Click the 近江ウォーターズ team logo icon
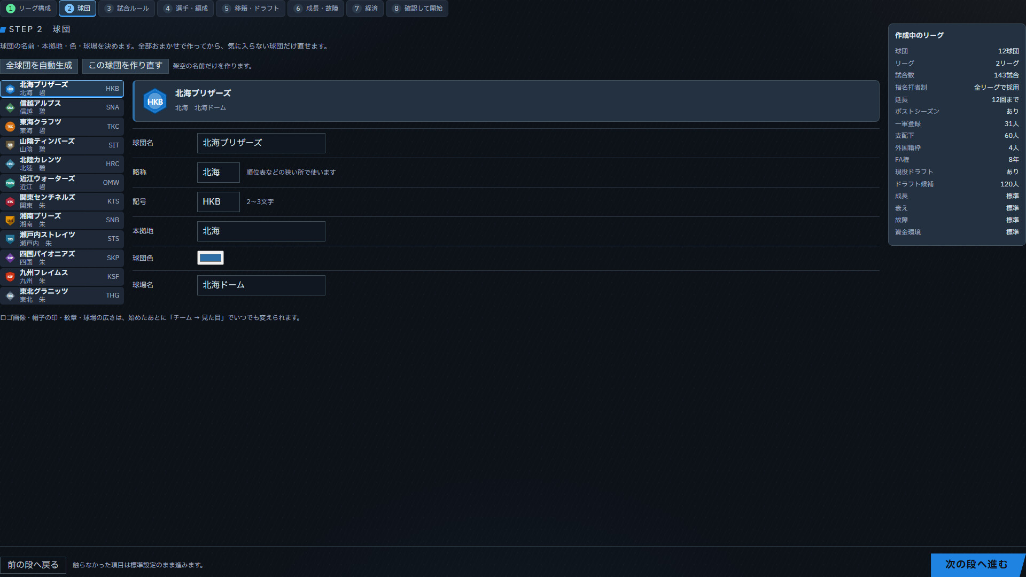The image size is (1026, 577). (x=10, y=183)
